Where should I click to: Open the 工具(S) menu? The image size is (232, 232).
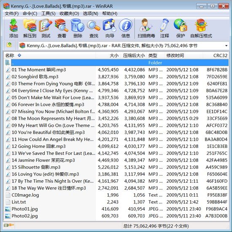click(49, 13)
